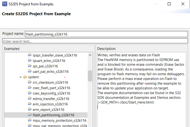Viewport: 190px width, 127px height.
Task: Click the S32DS application icon in title bar
Action: pyautogui.click(x=4, y=4)
